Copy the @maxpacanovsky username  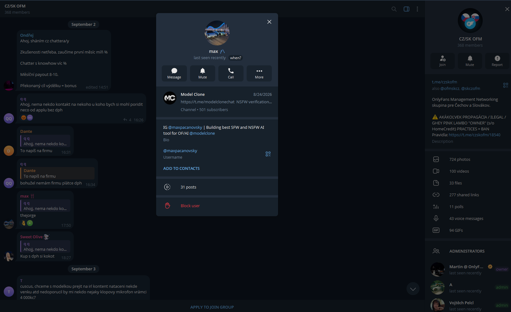tap(180, 151)
